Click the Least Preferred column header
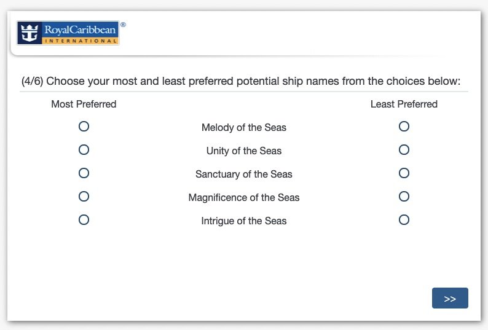The width and height of the screenshot is (488, 330). click(404, 104)
